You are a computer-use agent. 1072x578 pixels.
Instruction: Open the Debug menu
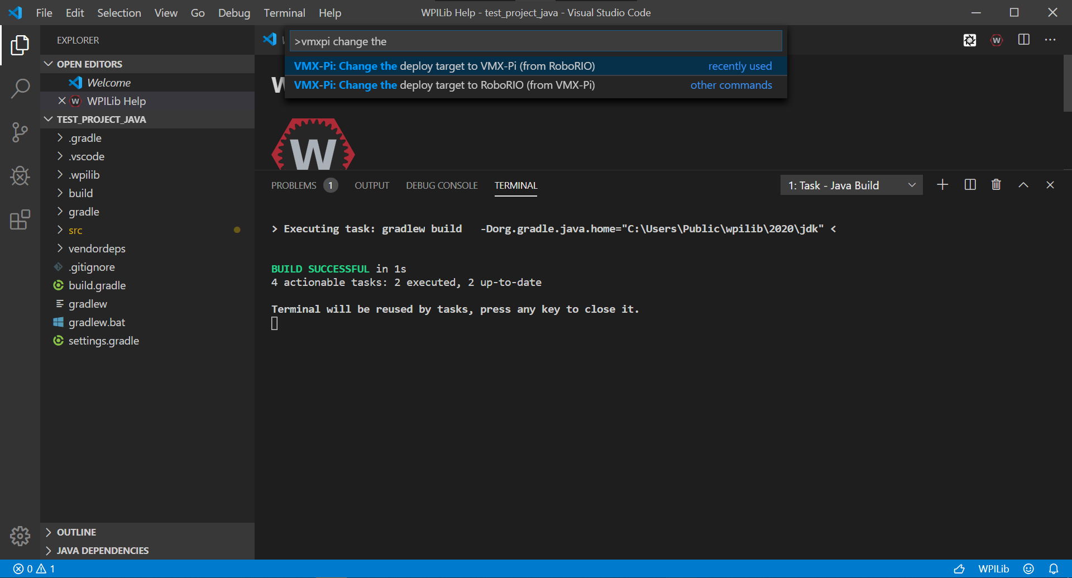tap(234, 13)
